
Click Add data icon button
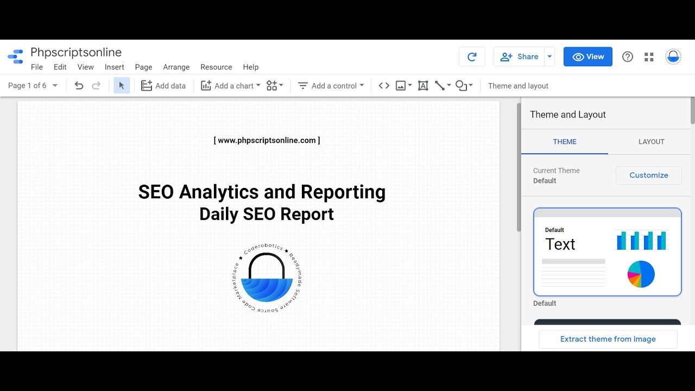pos(163,85)
